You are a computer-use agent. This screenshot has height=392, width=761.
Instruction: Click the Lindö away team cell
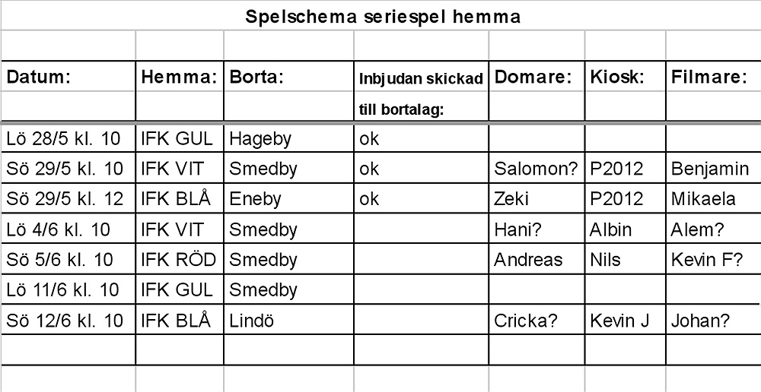288,320
